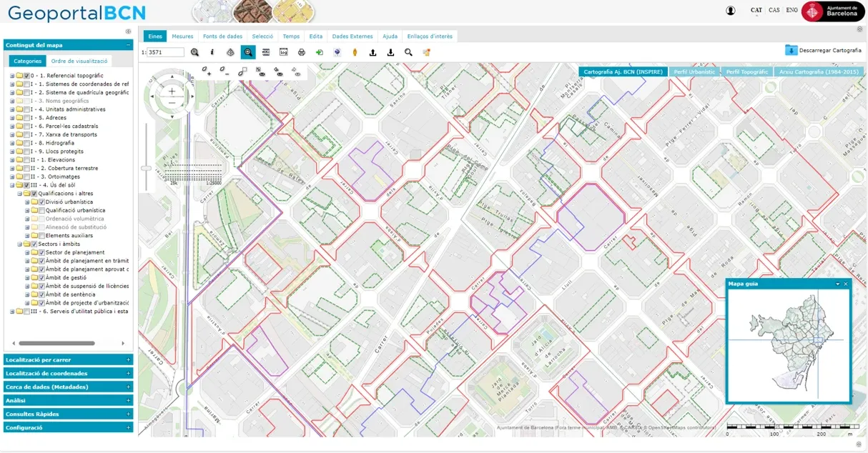Screen dimensions: 868x453
Task: Open the WMS services tool icon
Action: [x=266, y=52]
